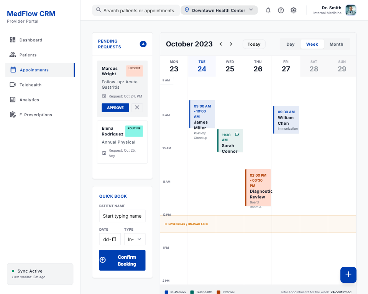The image size is (368, 294).
Task: Click the 24 confirmed appointments total
Action: (x=341, y=292)
